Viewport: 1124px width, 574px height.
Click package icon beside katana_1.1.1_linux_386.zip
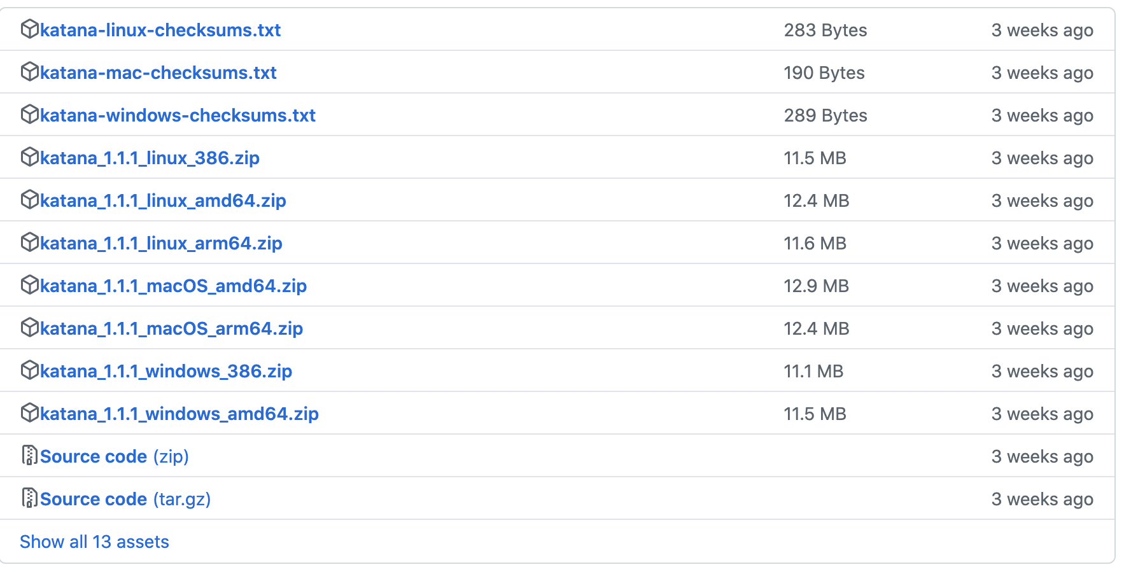(29, 157)
